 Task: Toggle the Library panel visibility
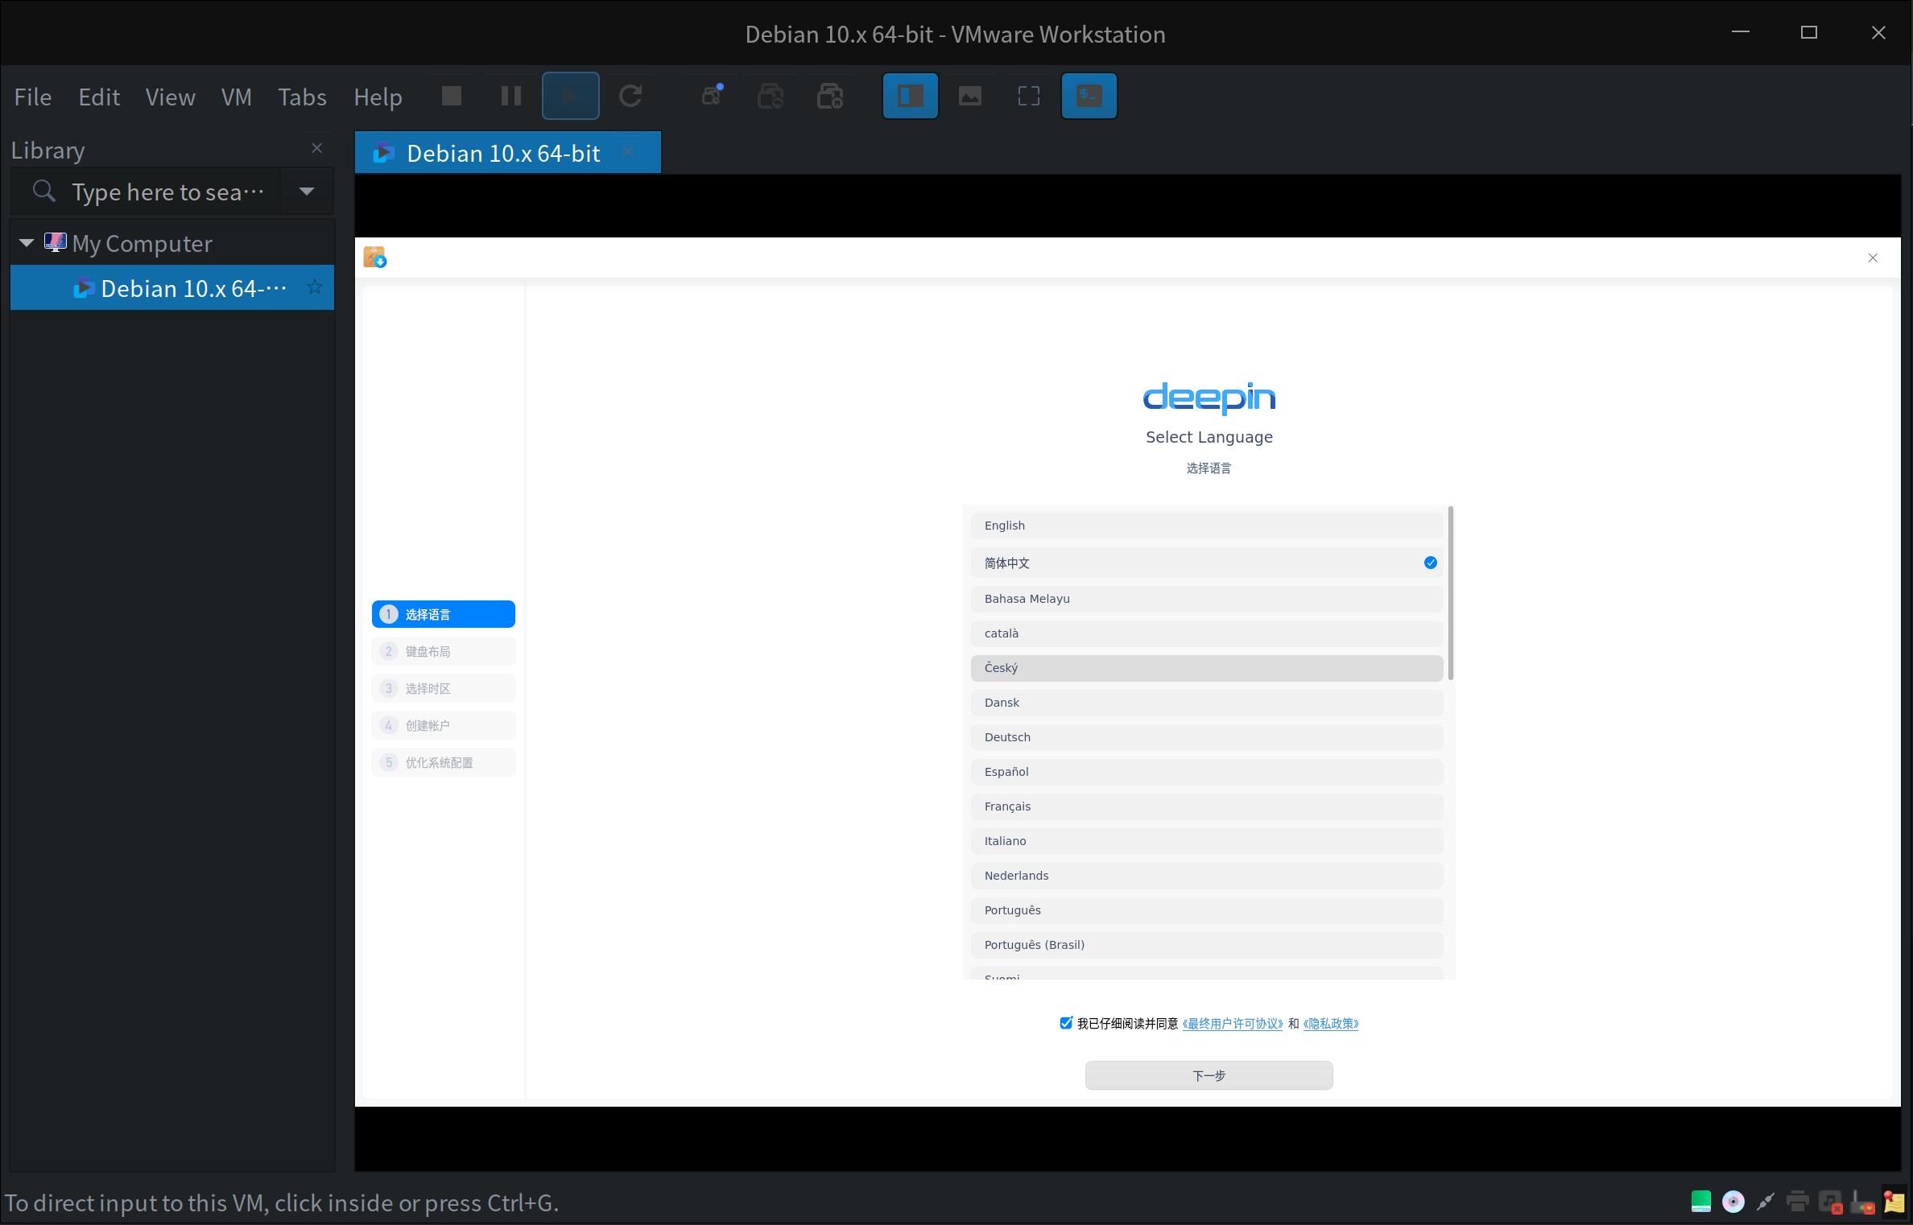pyautogui.click(x=910, y=96)
